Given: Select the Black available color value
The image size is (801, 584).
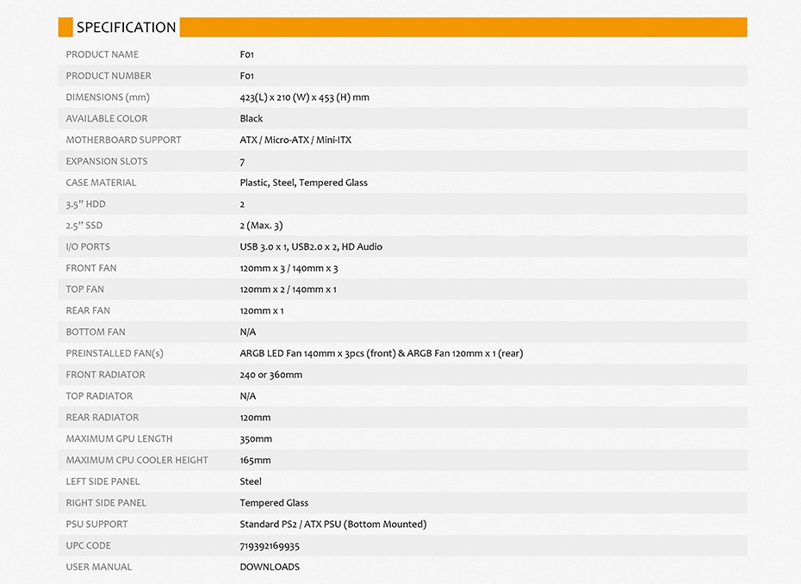Looking at the screenshot, I should [251, 119].
